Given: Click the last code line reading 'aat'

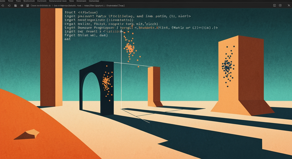Looking at the screenshot, I should coord(68,39).
